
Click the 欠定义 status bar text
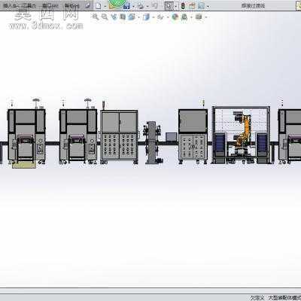click(x=257, y=298)
